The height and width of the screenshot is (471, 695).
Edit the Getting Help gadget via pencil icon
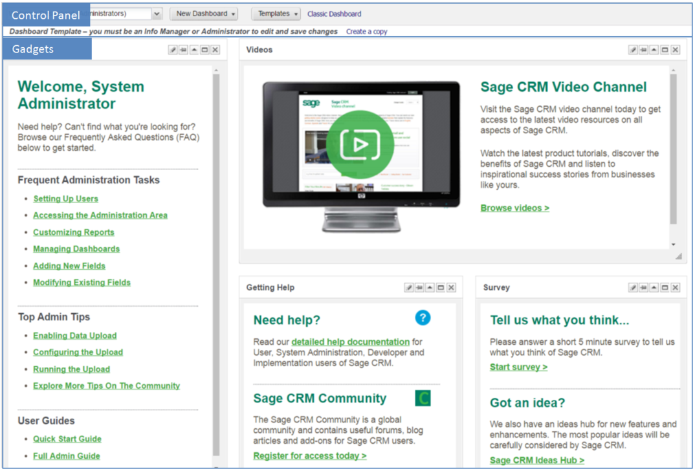point(409,287)
